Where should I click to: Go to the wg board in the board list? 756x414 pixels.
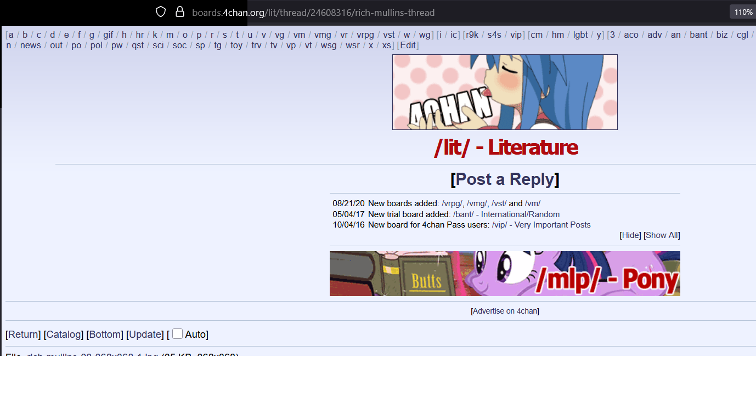425,35
